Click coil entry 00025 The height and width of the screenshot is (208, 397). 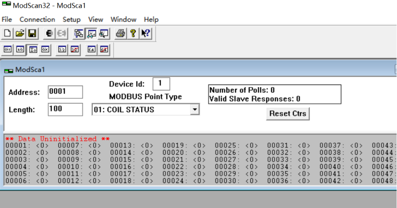pos(236,146)
